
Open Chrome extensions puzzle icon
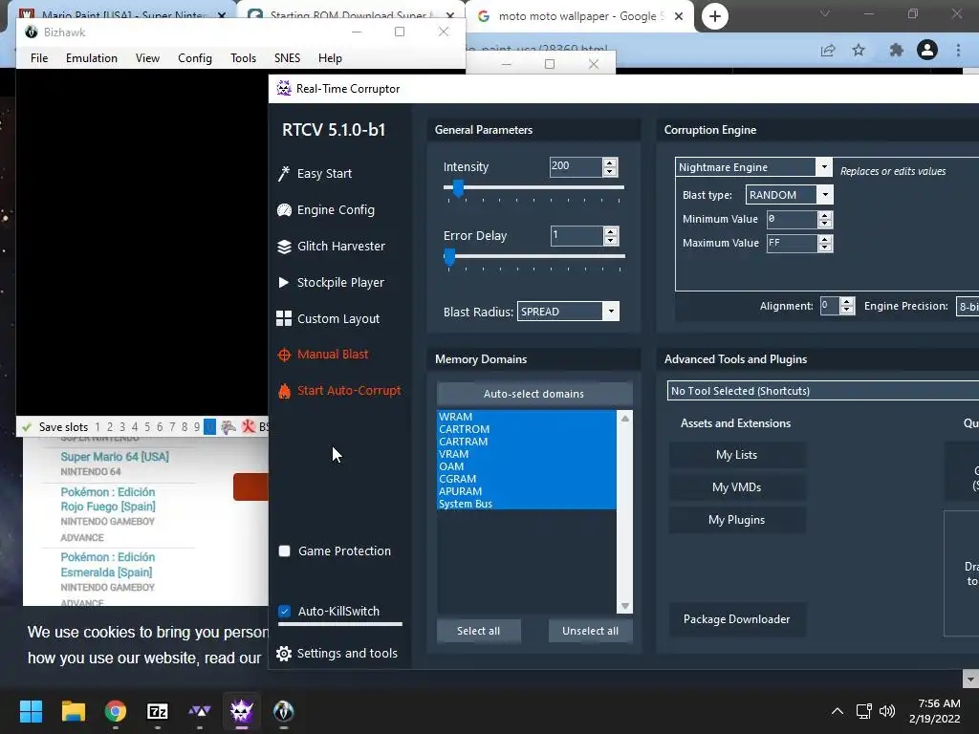tap(897, 50)
